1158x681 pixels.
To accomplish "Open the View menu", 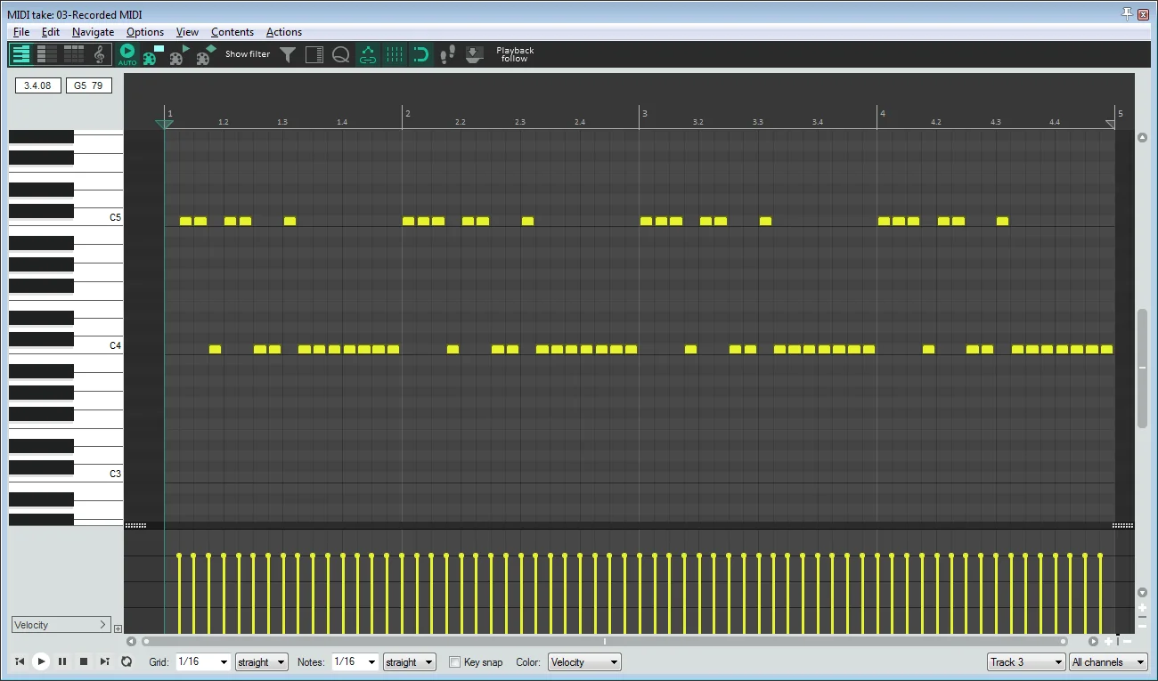I will (187, 32).
